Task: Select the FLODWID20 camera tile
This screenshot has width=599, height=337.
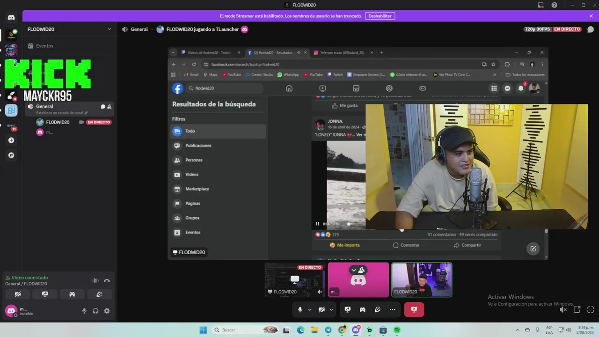Action: click(422, 280)
